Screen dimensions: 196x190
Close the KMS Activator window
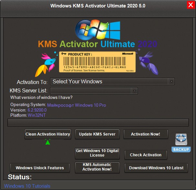coord(191,5)
